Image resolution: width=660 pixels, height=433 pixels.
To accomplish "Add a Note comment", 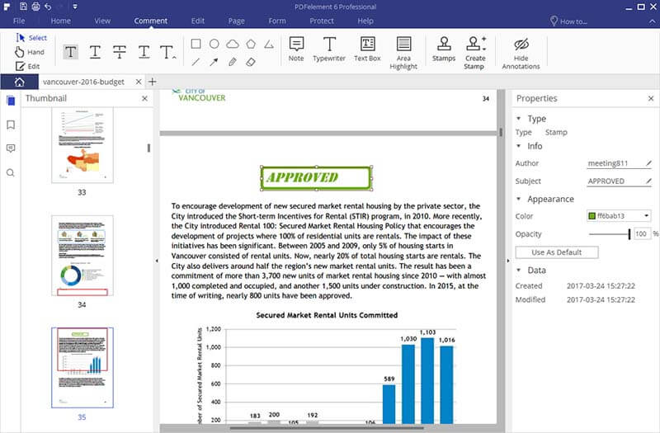I will coord(296,49).
